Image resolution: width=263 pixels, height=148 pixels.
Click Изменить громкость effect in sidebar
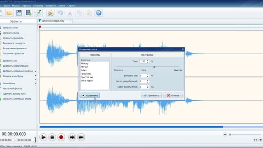[13, 38]
